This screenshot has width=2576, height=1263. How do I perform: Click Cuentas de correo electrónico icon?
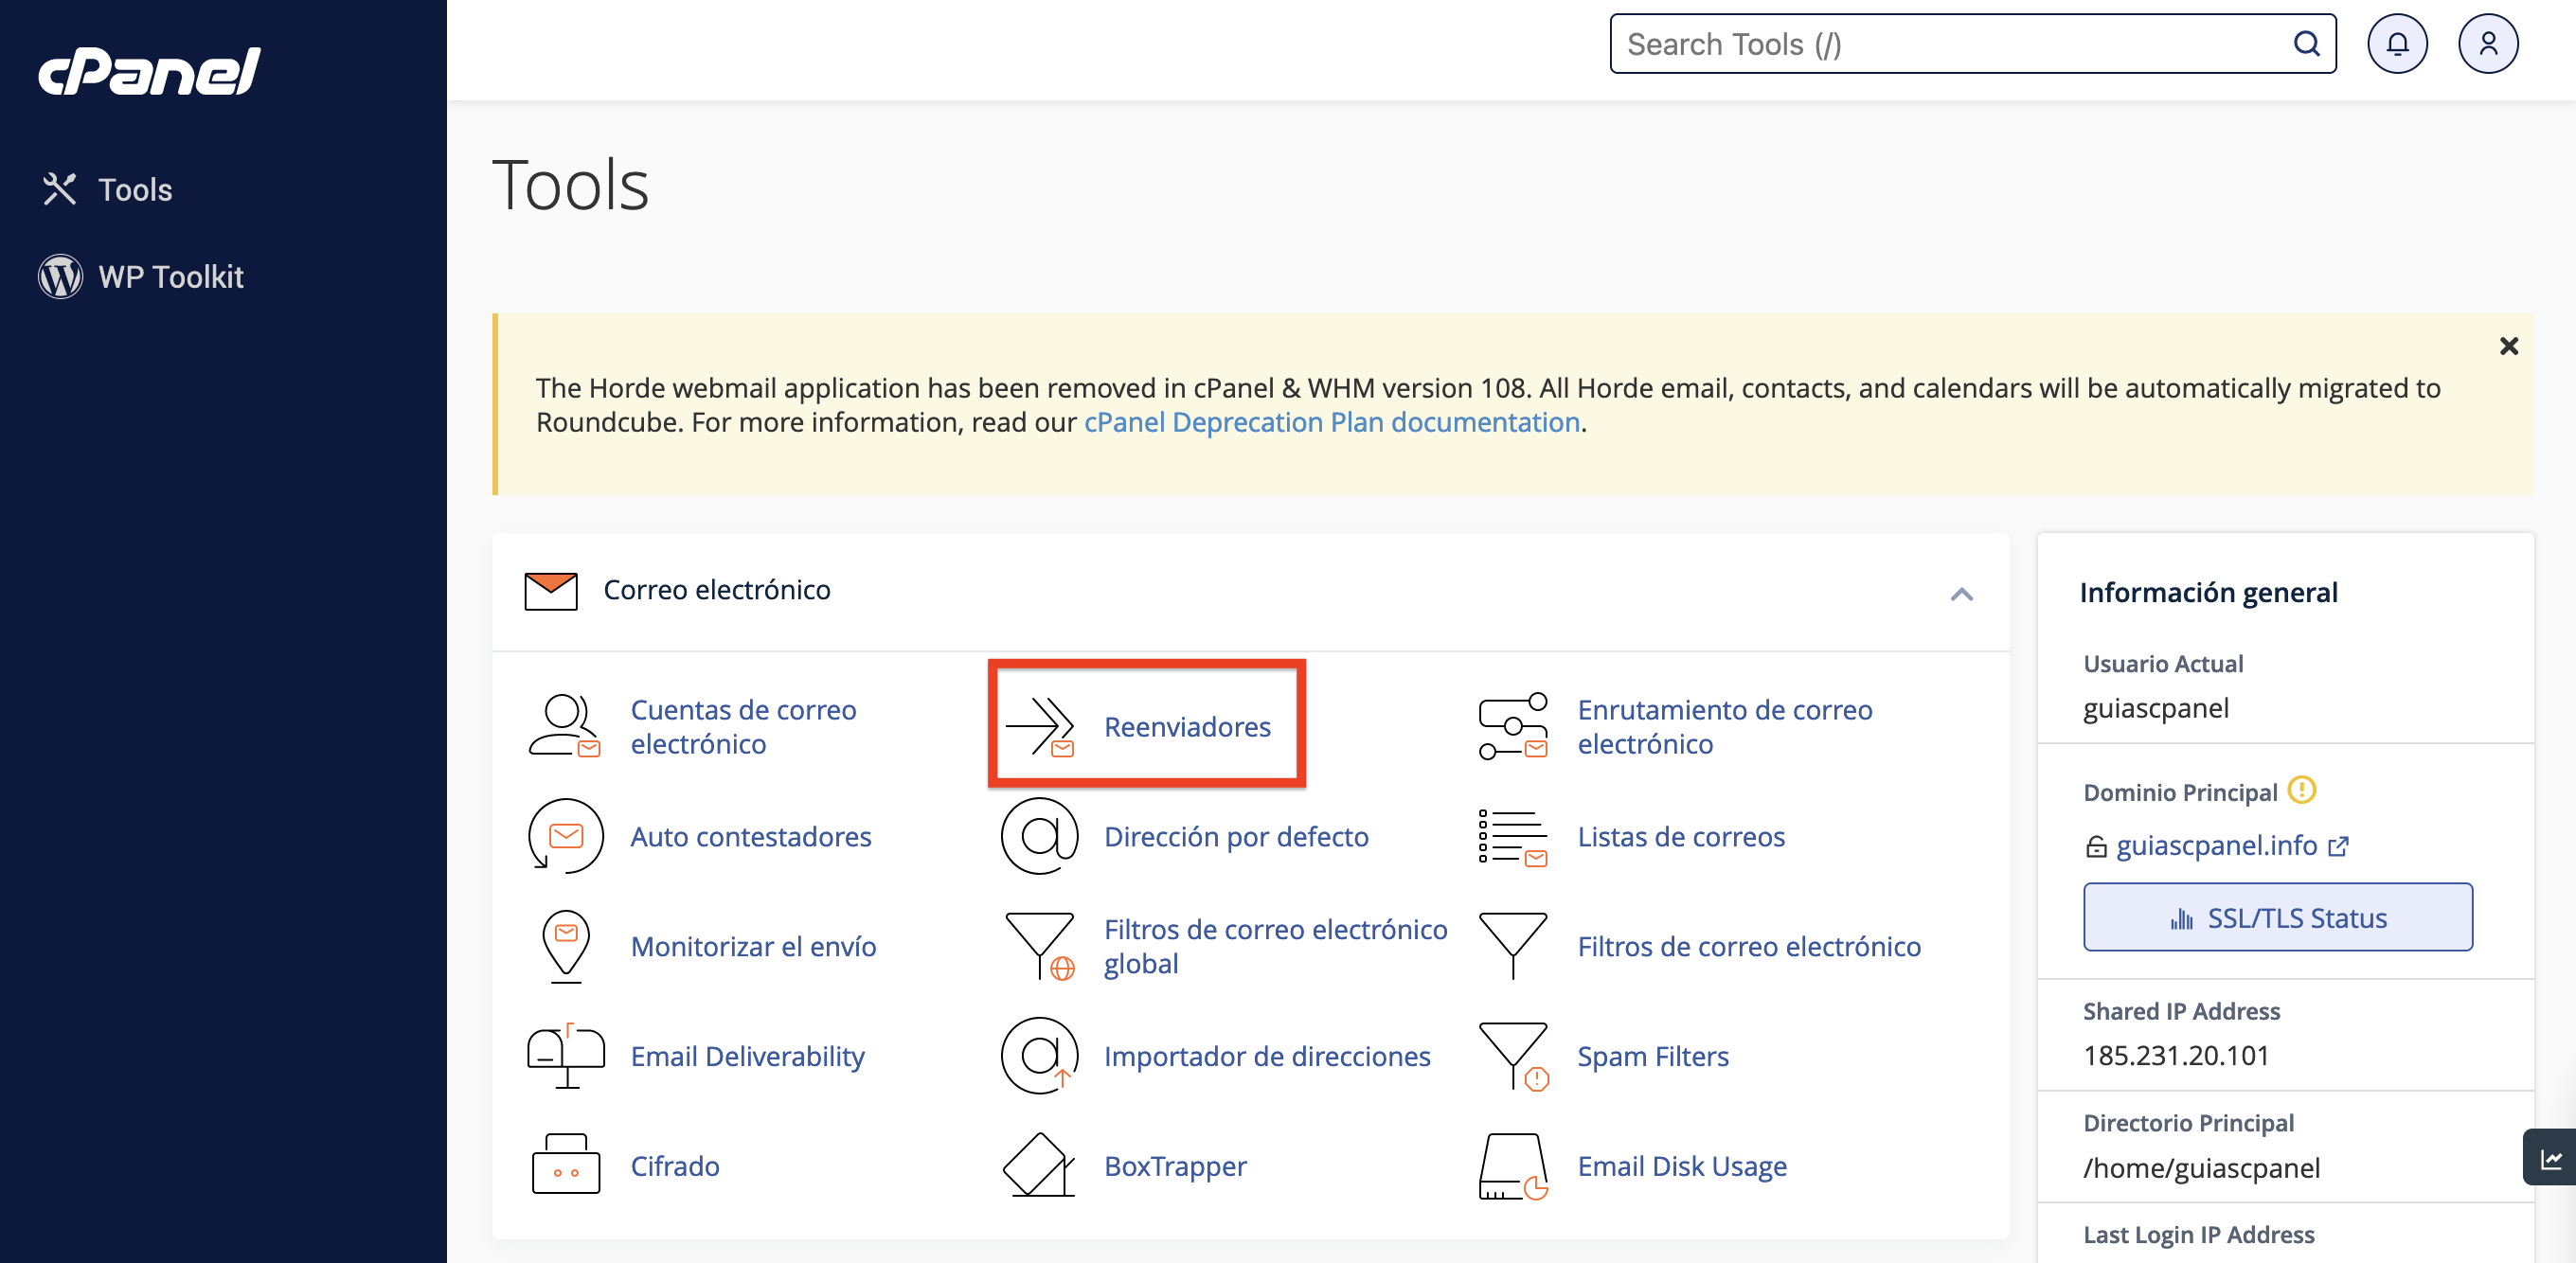click(x=565, y=726)
